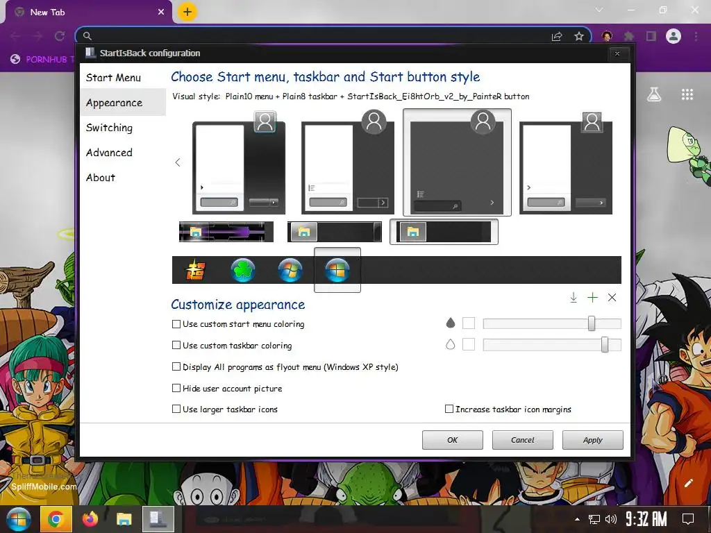The image size is (711, 533).
Task: Open the Chrome three-dot menu
Action: (696, 36)
